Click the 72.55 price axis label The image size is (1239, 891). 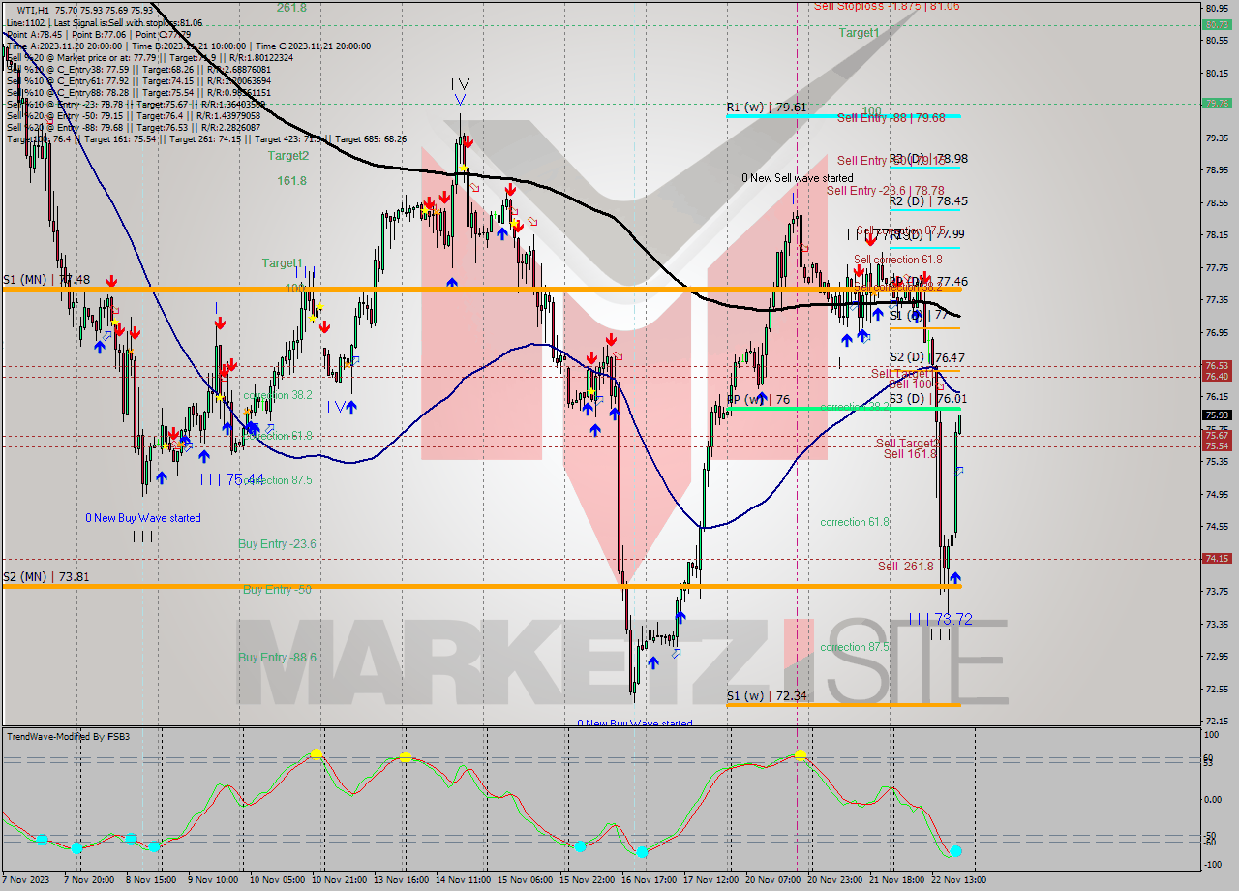[1217, 690]
